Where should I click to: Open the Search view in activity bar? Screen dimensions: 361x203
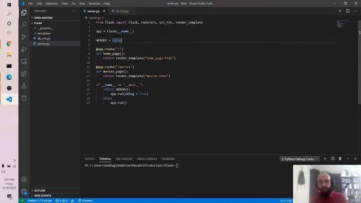point(24,25)
